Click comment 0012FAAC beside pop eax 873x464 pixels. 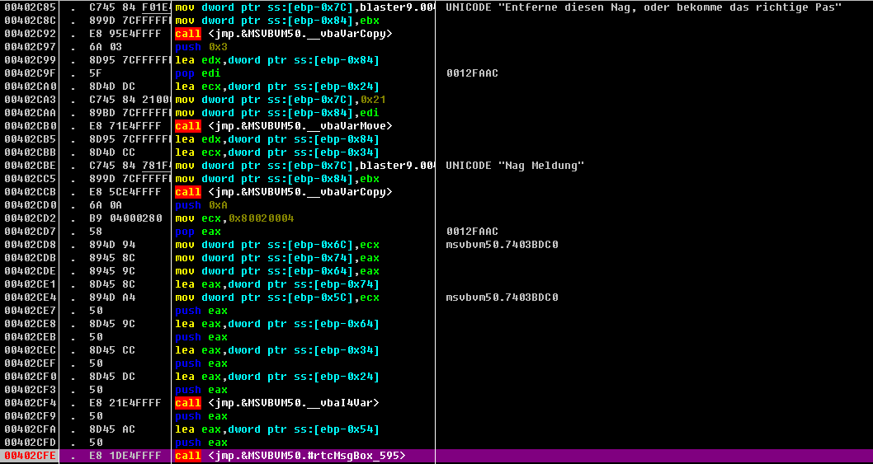coord(472,232)
